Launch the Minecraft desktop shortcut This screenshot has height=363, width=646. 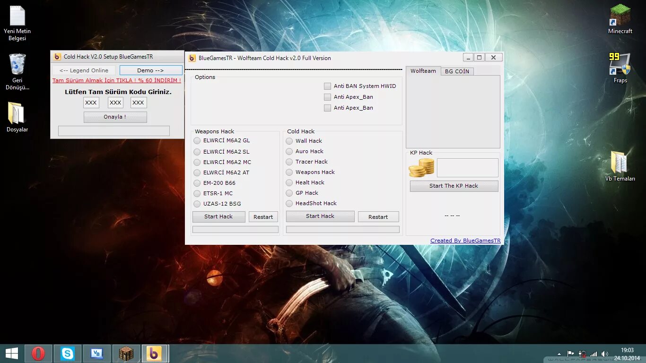tap(620, 19)
